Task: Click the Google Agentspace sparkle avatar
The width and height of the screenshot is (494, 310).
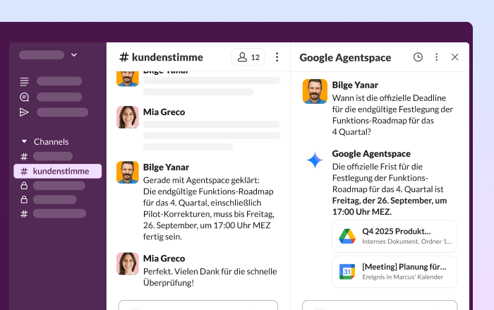Action: click(x=315, y=160)
